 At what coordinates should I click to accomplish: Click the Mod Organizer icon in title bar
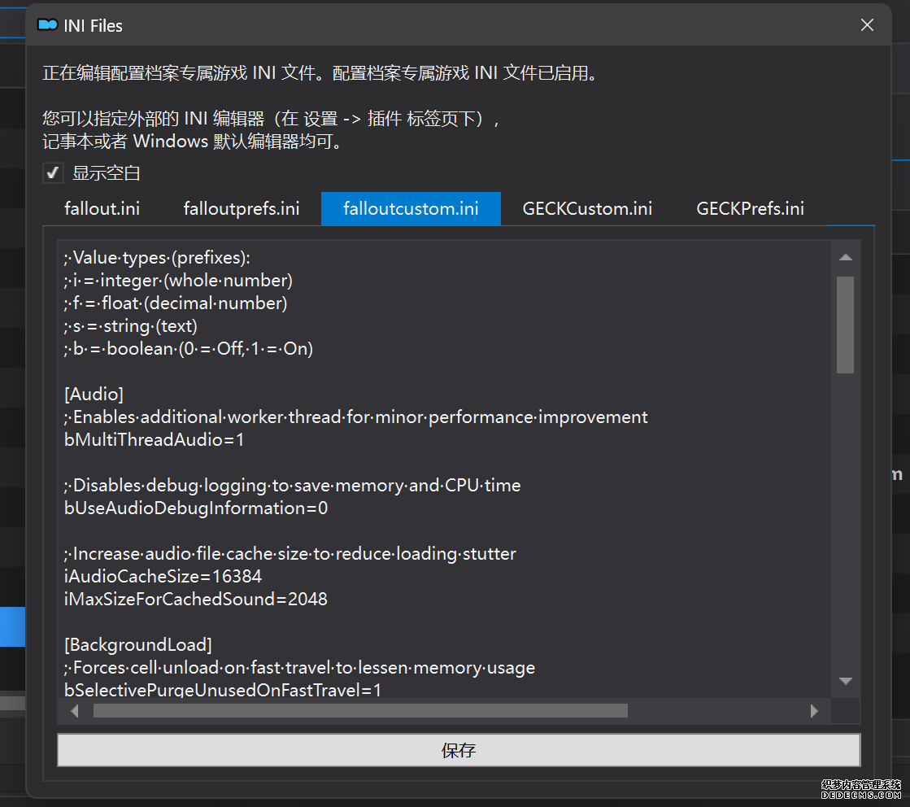coord(48,25)
